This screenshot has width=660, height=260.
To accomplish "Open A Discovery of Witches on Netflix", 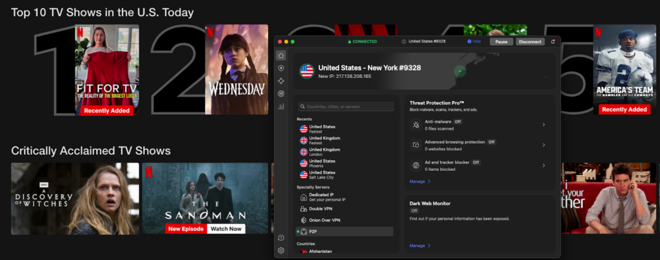I will [x=75, y=199].
